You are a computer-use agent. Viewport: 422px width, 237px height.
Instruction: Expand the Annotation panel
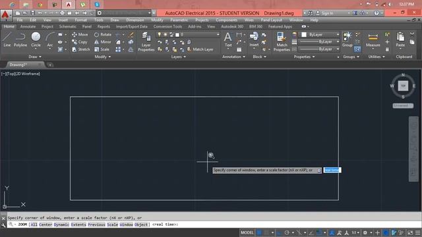click(x=233, y=57)
